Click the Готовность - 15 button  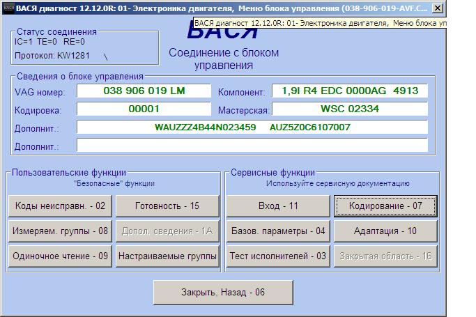point(167,206)
